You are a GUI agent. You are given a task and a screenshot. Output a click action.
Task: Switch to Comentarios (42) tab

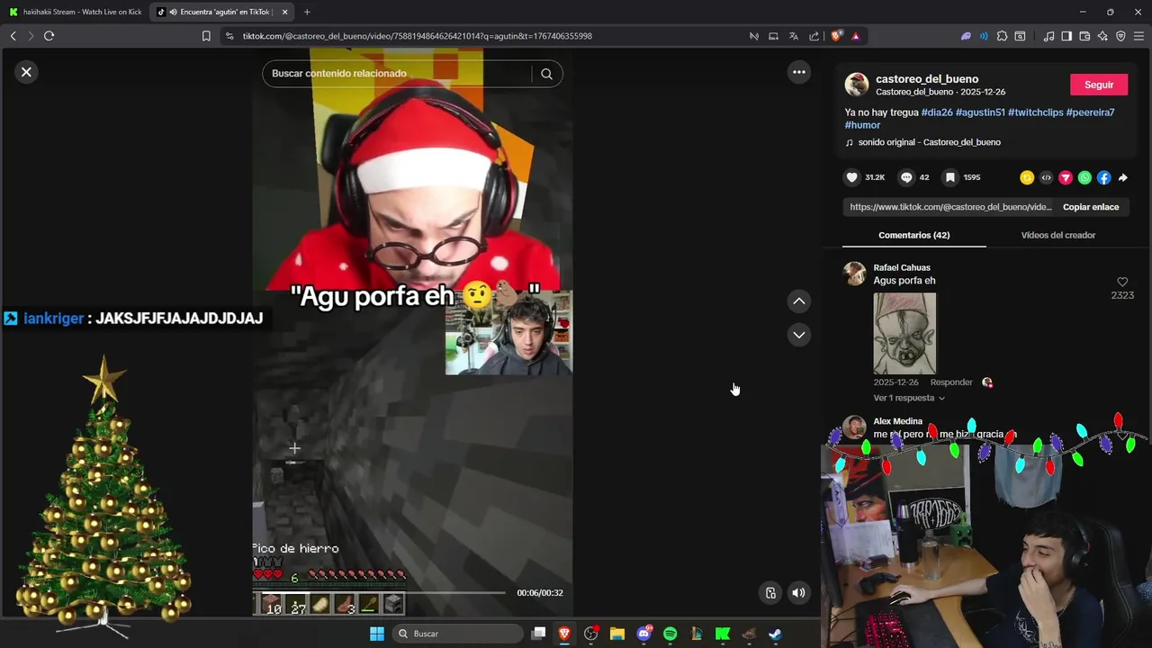pos(913,235)
